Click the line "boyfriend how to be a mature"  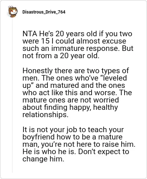click(72, 137)
